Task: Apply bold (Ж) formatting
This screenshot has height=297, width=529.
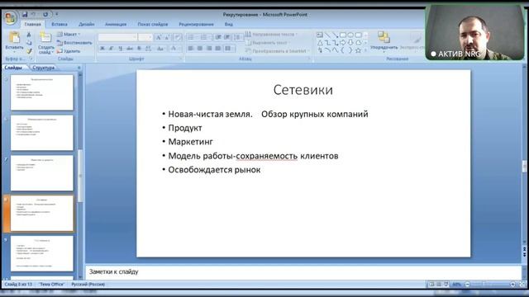Action: pos(102,49)
